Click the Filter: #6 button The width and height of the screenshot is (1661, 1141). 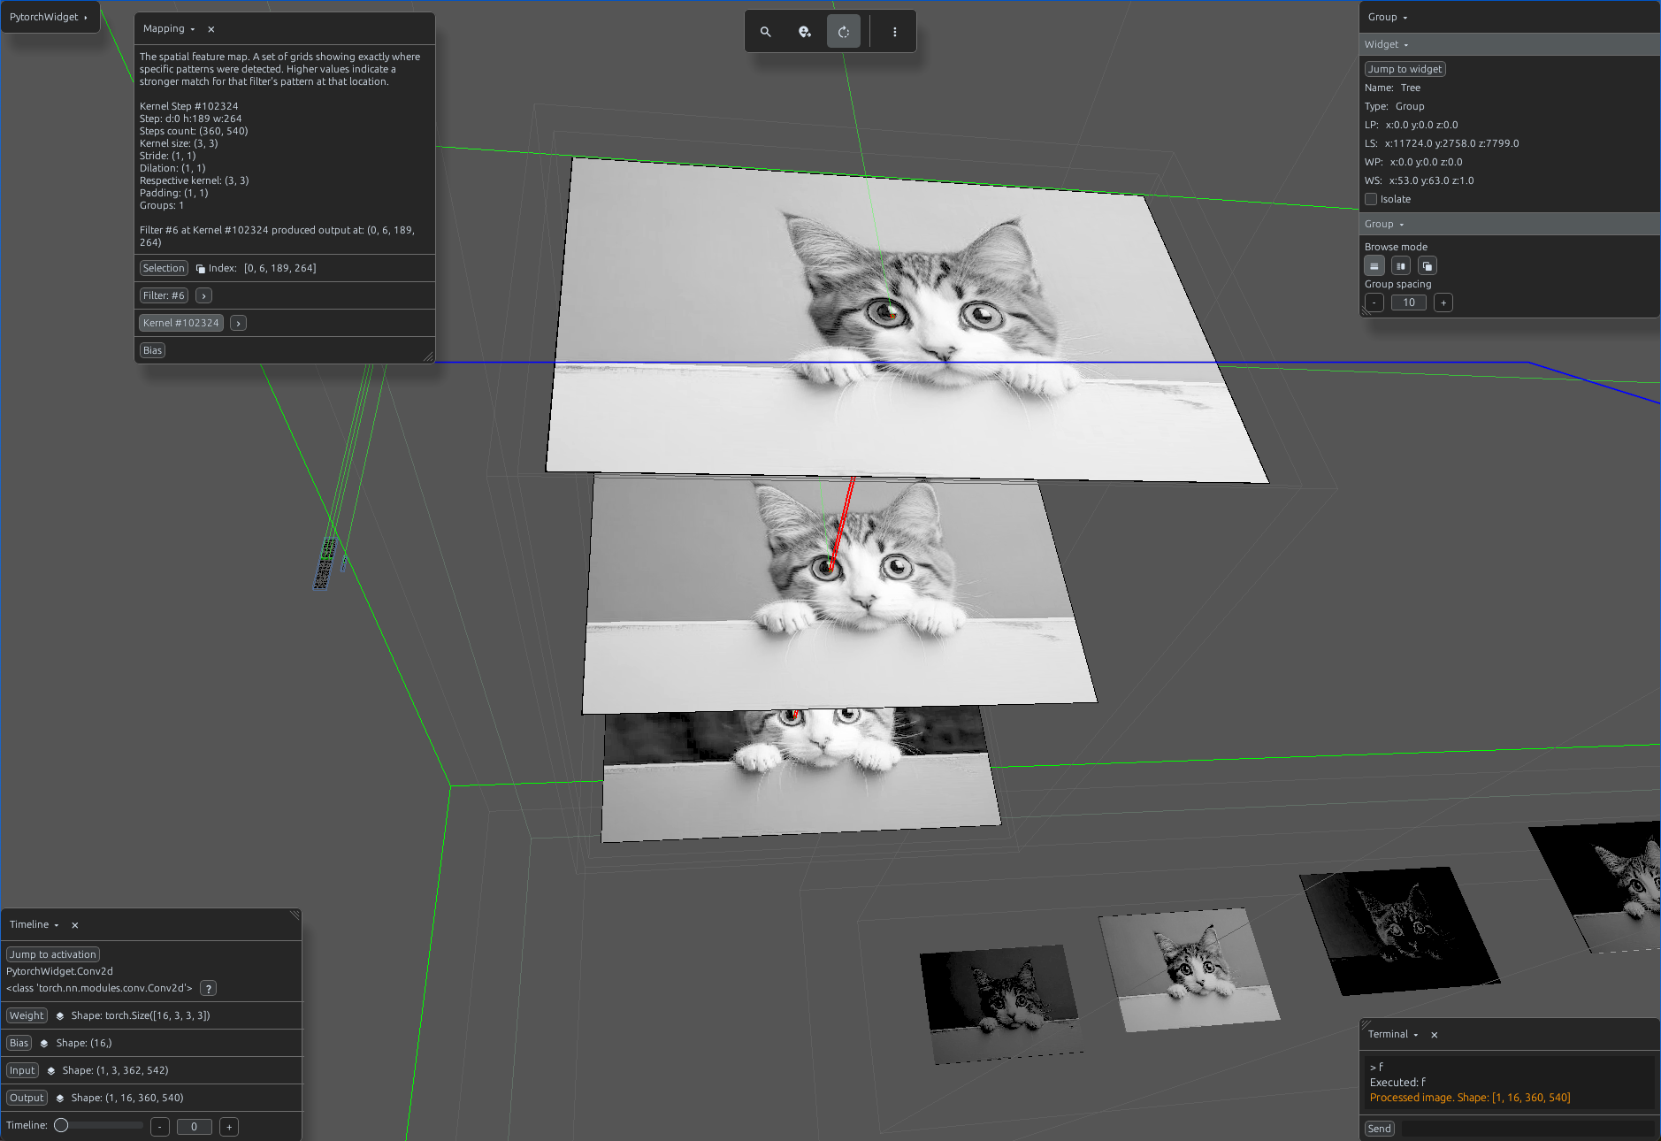164,295
